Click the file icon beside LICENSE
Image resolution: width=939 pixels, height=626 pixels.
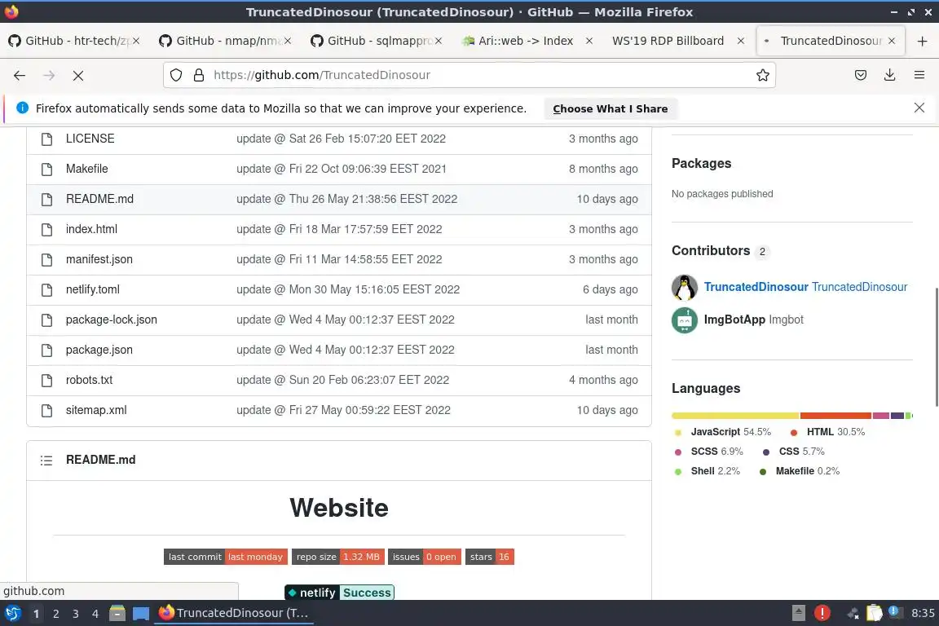46,139
